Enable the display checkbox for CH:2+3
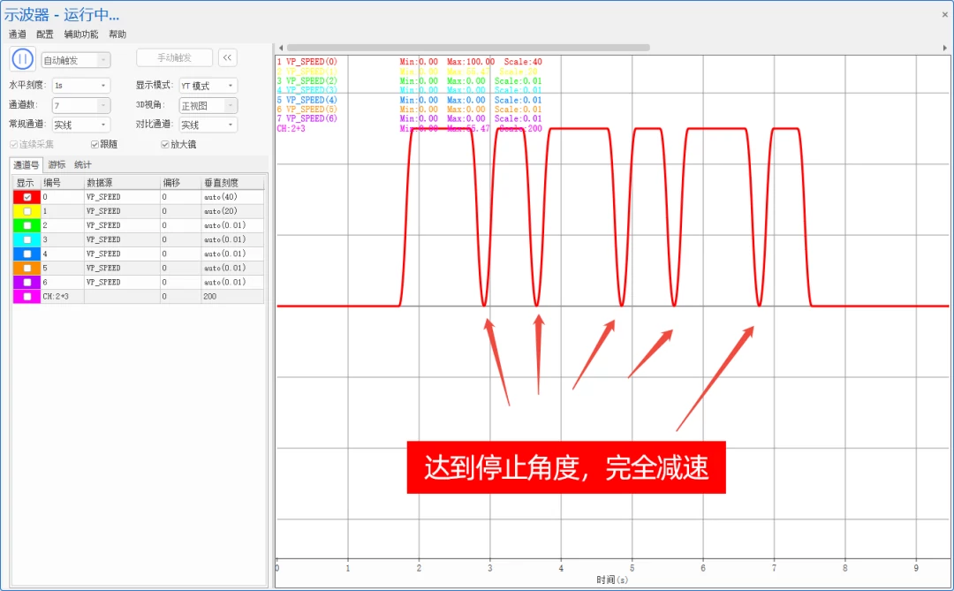This screenshot has width=954, height=591. tap(27, 297)
